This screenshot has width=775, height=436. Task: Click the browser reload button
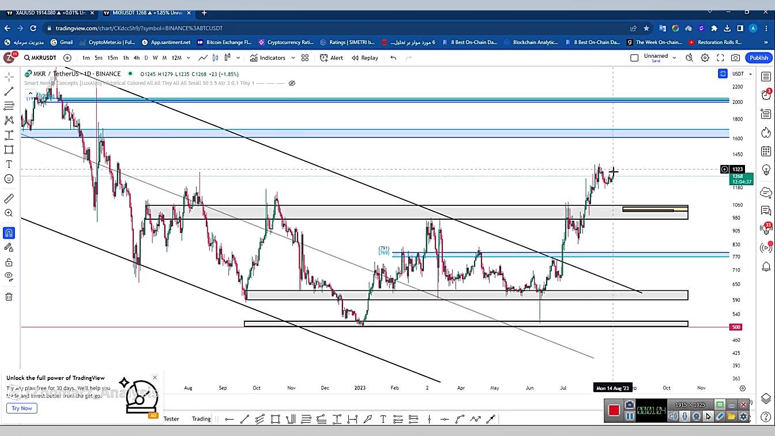pos(33,28)
